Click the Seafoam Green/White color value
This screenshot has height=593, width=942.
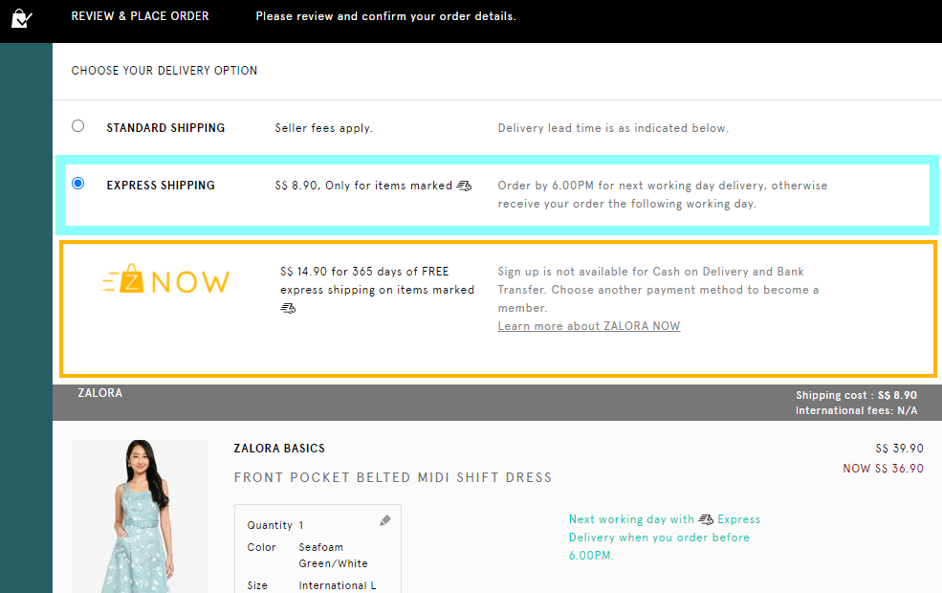329,556
